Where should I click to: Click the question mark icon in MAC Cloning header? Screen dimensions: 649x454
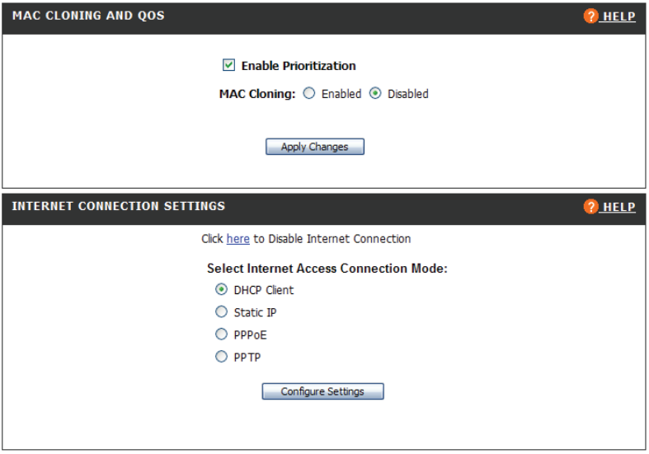[590, 16]
